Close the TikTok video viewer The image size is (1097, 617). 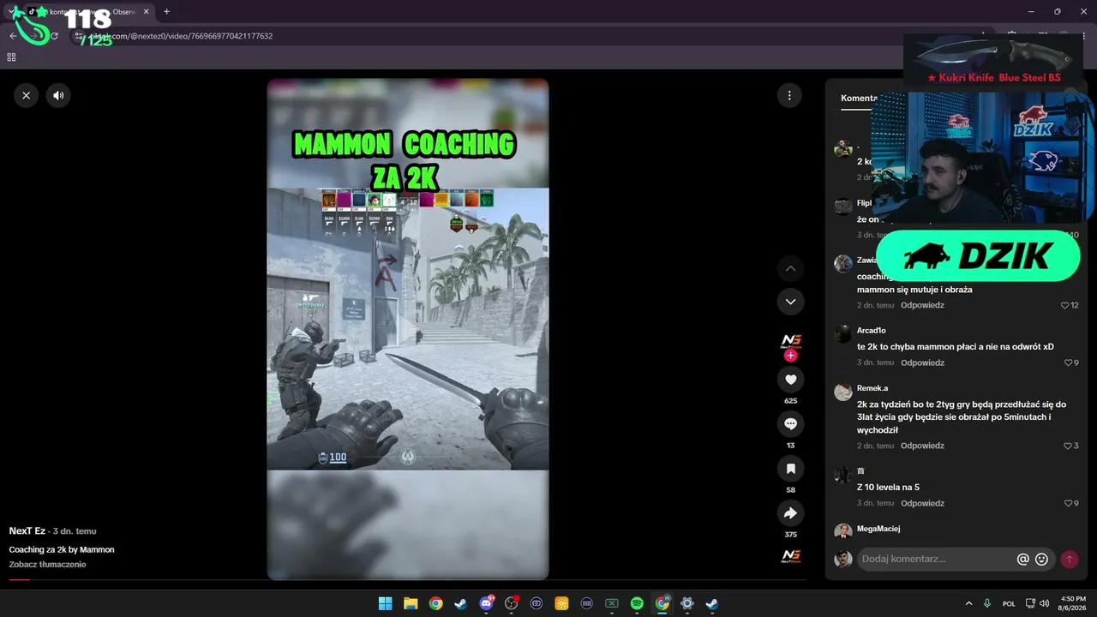coord(27,95)
